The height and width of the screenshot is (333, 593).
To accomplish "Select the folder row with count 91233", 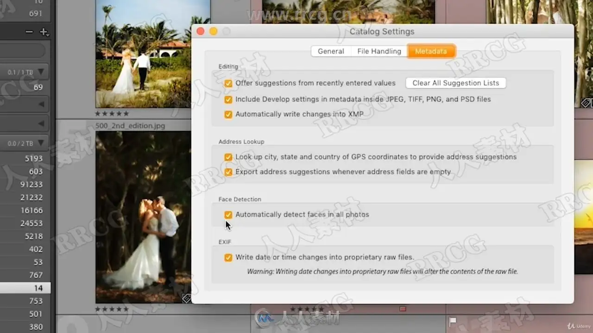I will [x=25, y=185].
